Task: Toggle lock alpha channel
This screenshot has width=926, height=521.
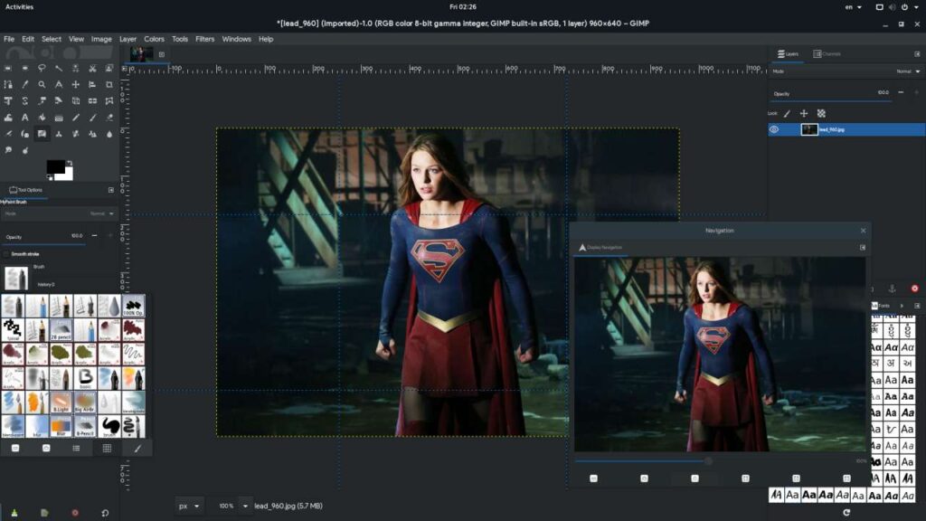Action: tap(821, 113)
